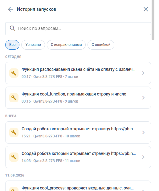
Task: Click details '00:16 · Qwen3.8-27B-FP8 · 9 шагов'
Action: pyautogui.click(x=50, y=101)
